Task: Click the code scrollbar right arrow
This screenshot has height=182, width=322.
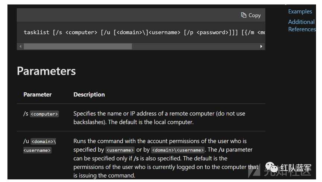Action: click(261, 47)
